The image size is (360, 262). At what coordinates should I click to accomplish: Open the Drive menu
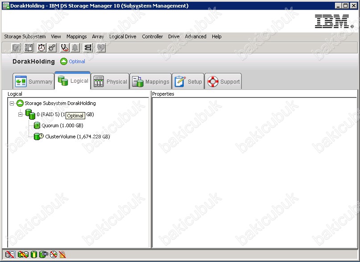tap(174, 36)
